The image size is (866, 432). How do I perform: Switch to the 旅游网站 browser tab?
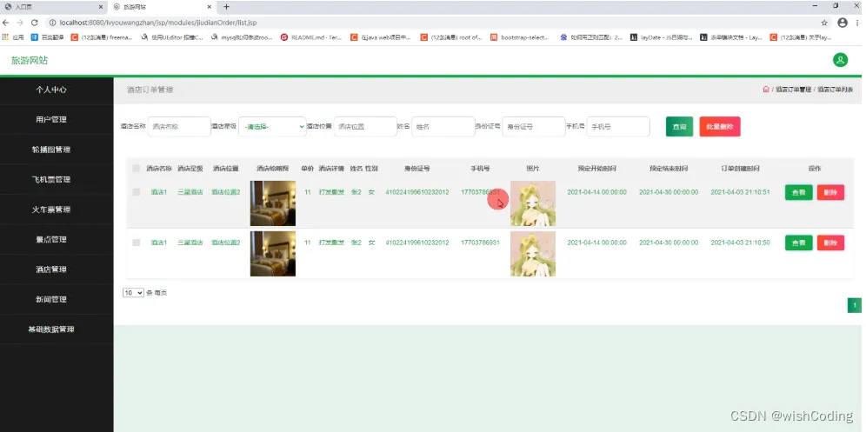click(x=162, y=7)
